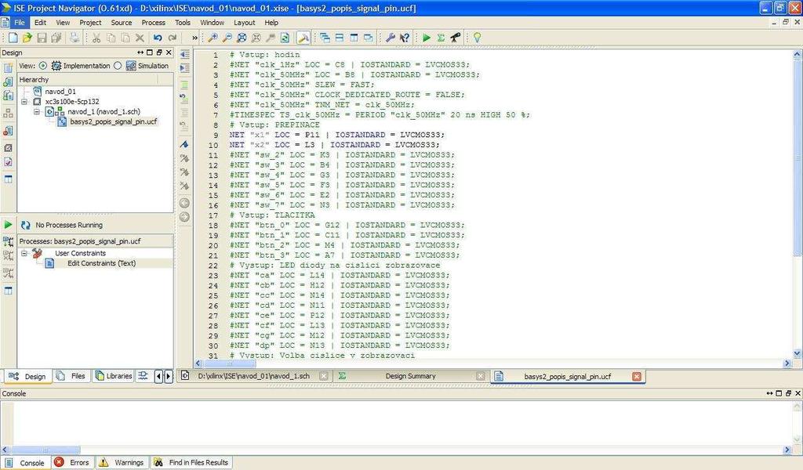The height and width of the screenshot is (470, 803).
Task: Select the Simulation view radio button
Action: [x=118, y=66]
